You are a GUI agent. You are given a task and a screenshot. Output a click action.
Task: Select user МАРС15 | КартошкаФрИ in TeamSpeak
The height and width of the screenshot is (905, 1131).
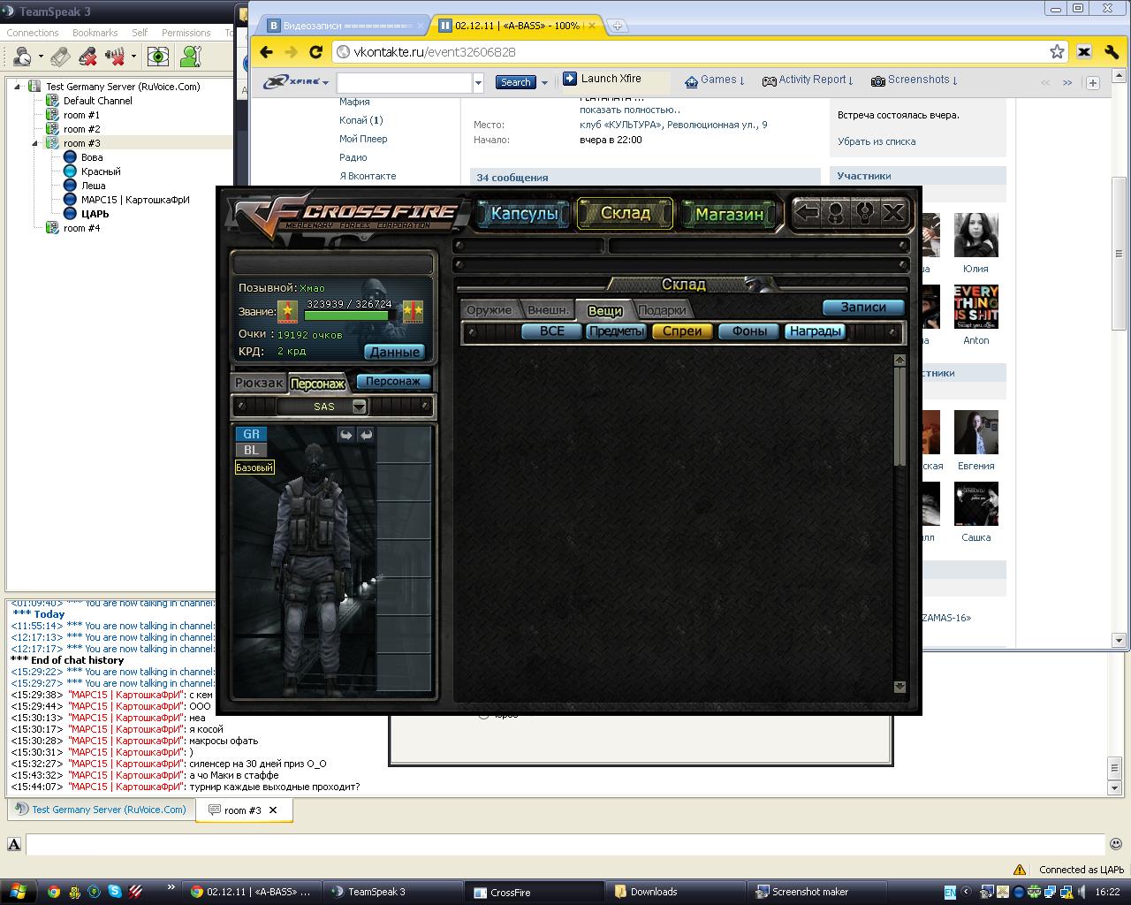(135, 200)
